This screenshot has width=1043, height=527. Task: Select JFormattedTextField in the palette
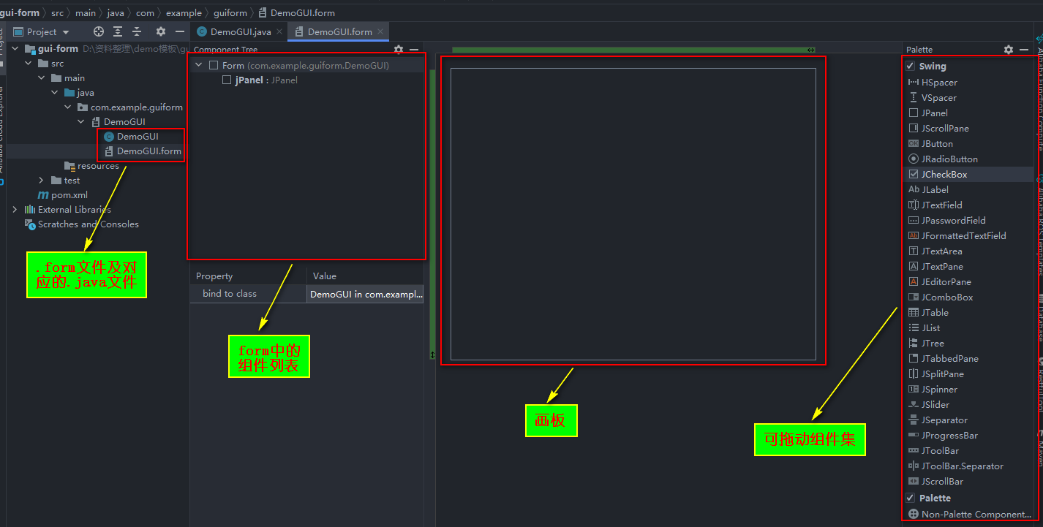[957, 236]
